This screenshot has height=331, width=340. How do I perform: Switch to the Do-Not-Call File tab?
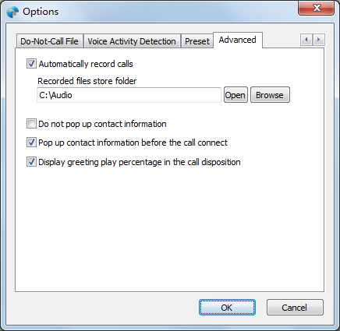coord(49,41)
